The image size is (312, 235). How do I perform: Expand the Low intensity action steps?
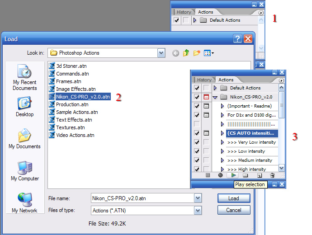(222, 151)
